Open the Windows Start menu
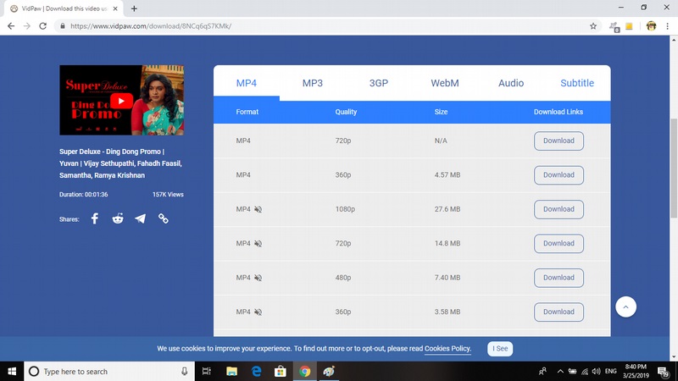Viewport: 678px width, 381px height. click(x=12, y=371)
